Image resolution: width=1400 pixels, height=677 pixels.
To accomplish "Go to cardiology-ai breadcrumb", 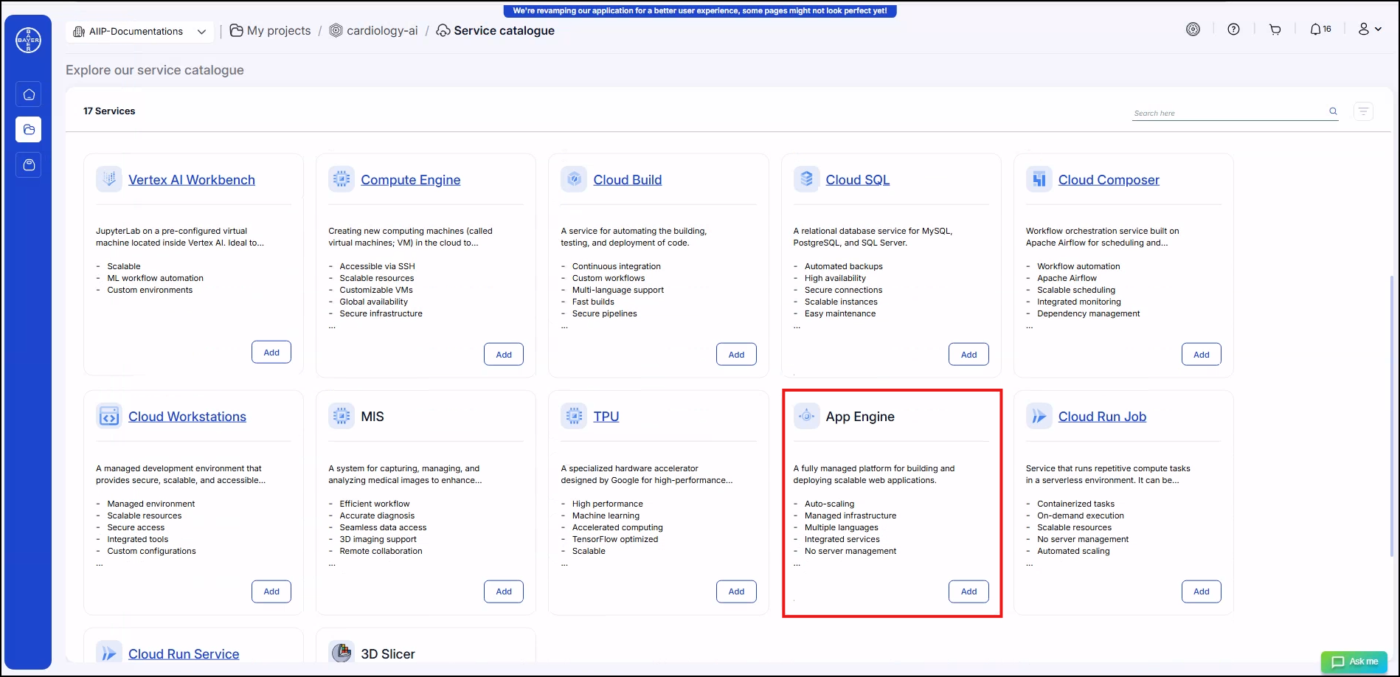I will point(374,31).
